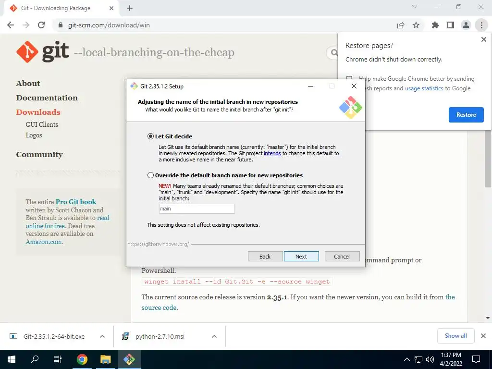The image size is (492, 369).
Task: Open the About section of git-scm
Action: pyautogui.click(x=28, y=83)
